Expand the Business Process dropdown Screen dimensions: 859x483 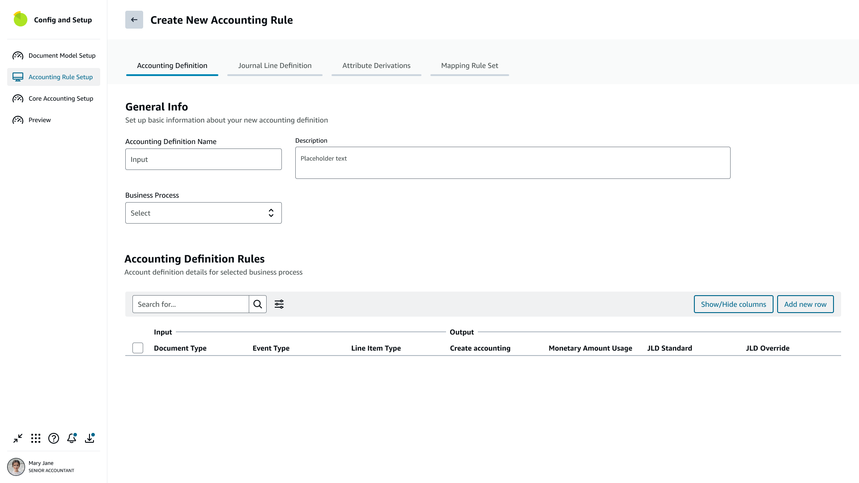pos(204,213)
